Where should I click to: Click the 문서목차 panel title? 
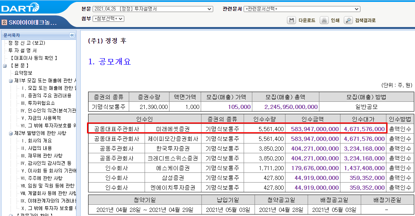[12, 35]
